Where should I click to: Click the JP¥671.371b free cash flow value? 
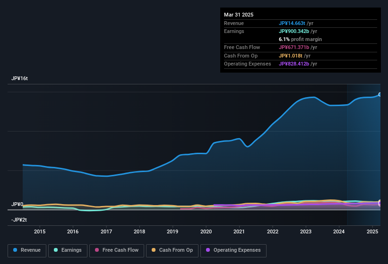coord(294,47)
